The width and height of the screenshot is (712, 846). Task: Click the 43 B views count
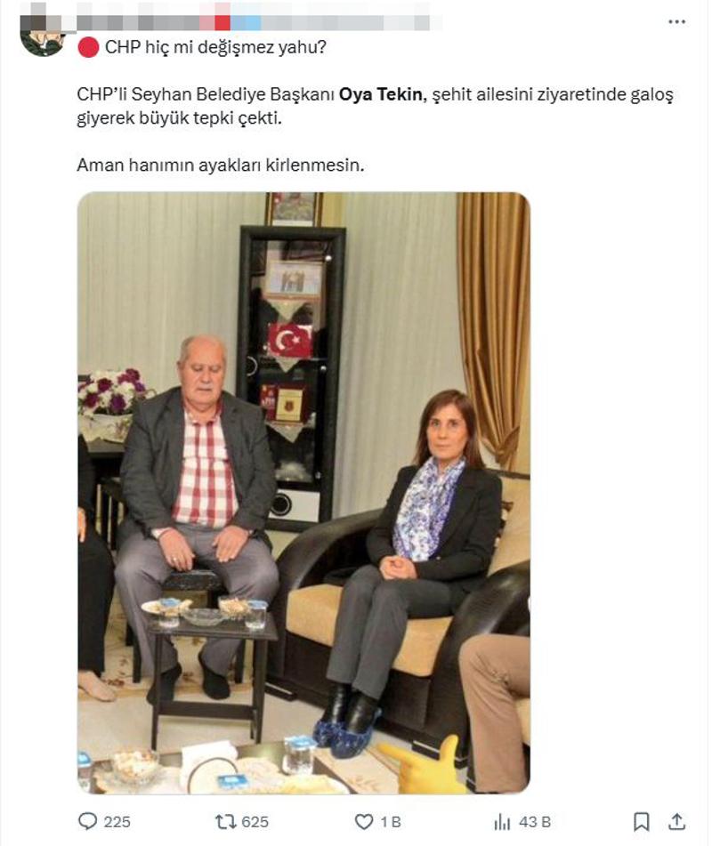tap(534, 822)
